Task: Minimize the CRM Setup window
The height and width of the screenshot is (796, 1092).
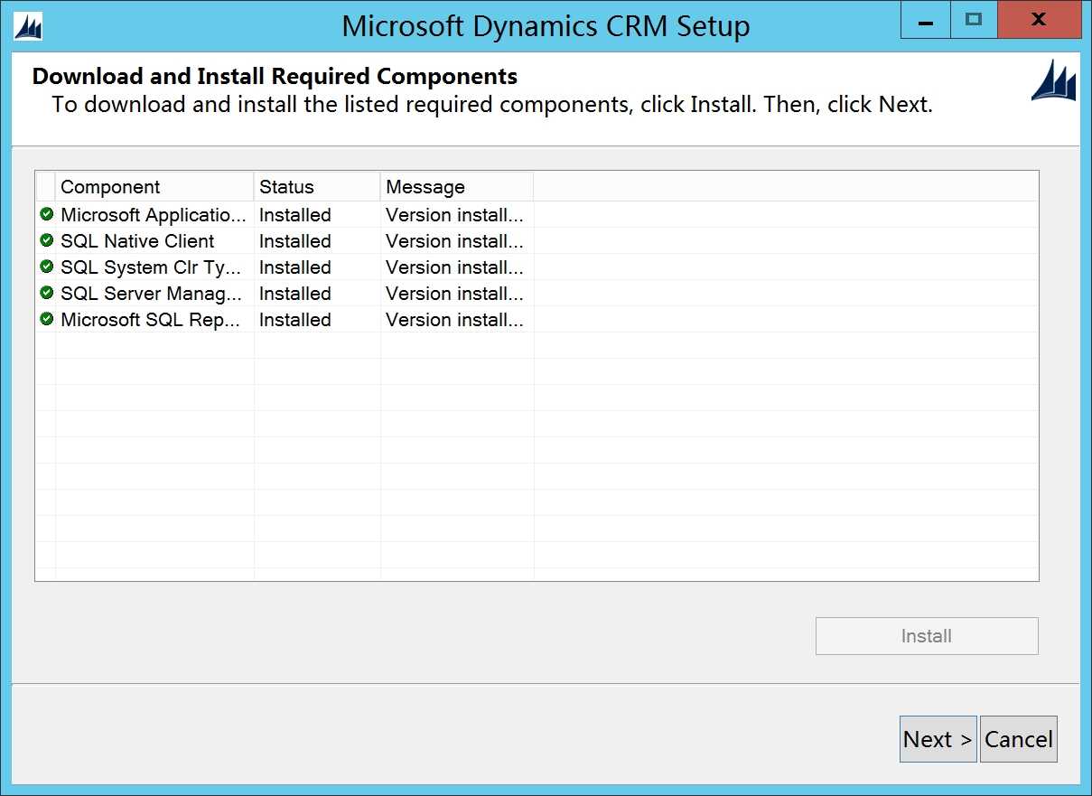Action: (x=926, y=19)
